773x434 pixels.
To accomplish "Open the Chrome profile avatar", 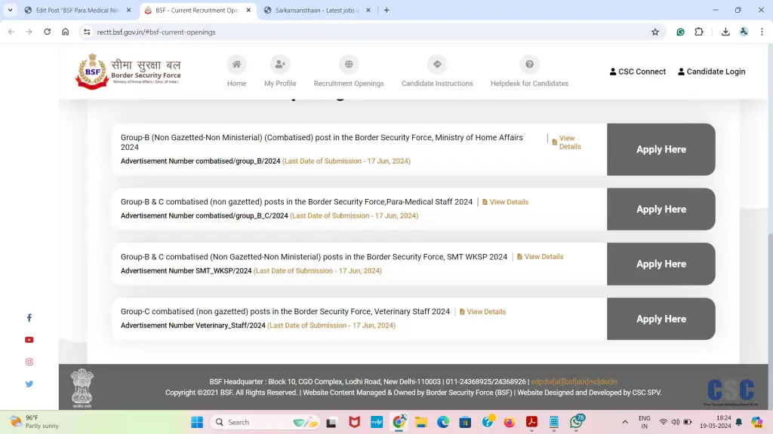I will click(744, 32).
